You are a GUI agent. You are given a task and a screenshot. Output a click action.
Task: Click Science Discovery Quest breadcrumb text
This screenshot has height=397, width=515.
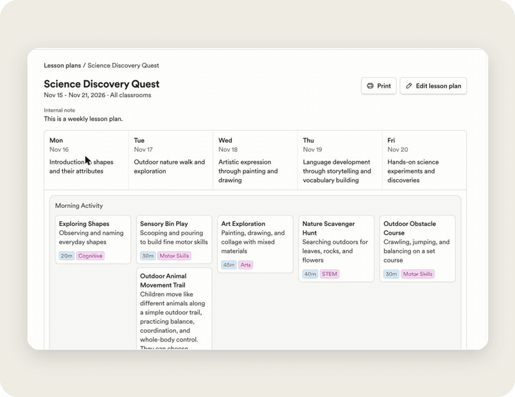click(123, 65)
